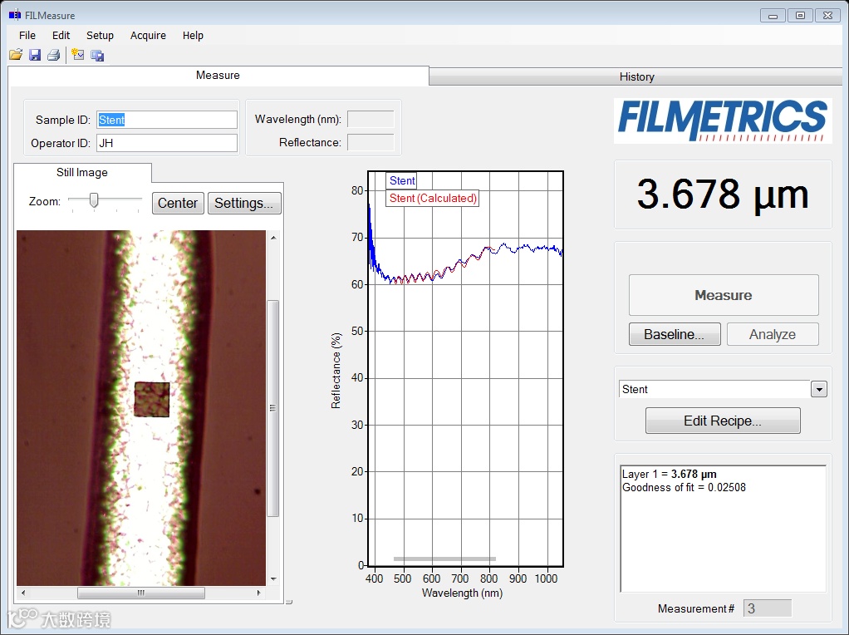
Task: Click the new spectrum toolbar icon
Action: (78, 55)
